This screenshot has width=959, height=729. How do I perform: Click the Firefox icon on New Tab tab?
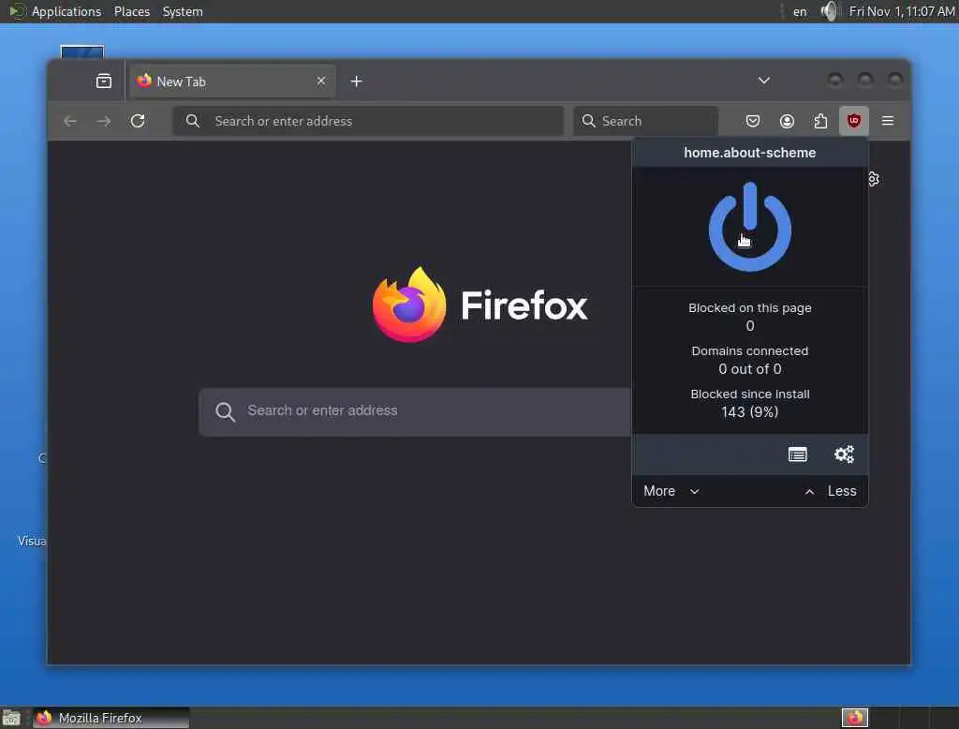click(x=144, y=81)
